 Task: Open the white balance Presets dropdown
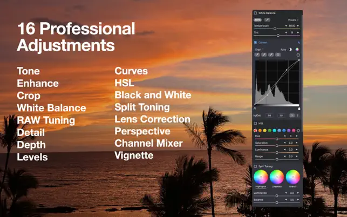293,20
